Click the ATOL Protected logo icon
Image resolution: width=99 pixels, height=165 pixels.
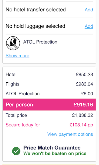pos(13,43)
